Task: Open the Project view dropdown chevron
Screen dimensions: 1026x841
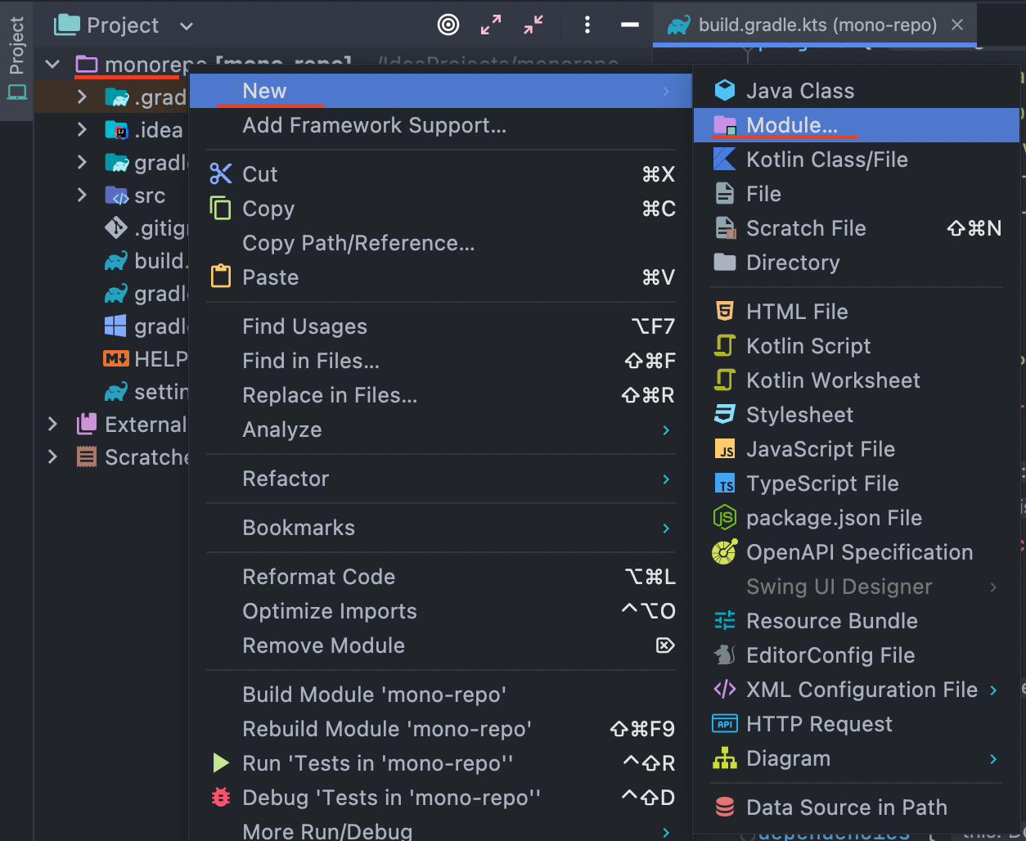Action: [x=187, y=26]
